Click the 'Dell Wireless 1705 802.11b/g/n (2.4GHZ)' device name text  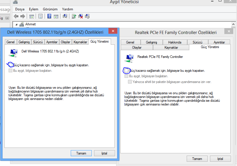(50, 51)
